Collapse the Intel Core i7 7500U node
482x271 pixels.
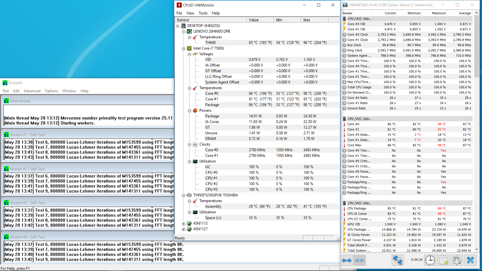pos(184,48)
